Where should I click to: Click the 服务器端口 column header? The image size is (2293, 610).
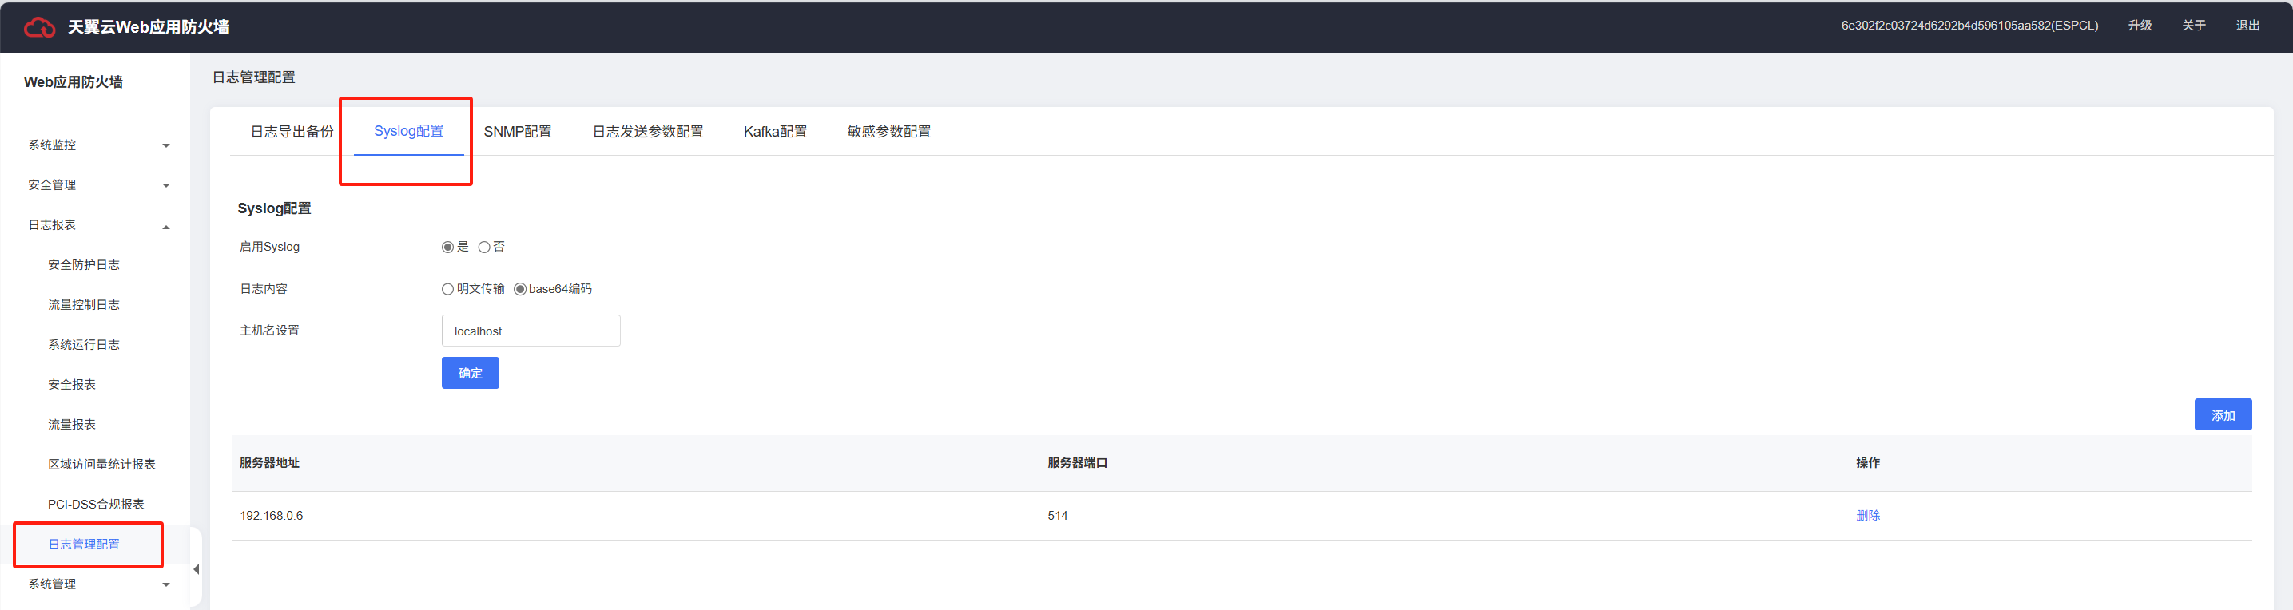1077,463
